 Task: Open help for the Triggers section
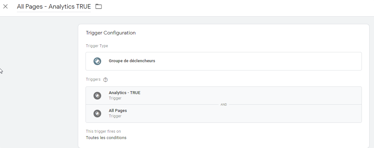point(106,80)
